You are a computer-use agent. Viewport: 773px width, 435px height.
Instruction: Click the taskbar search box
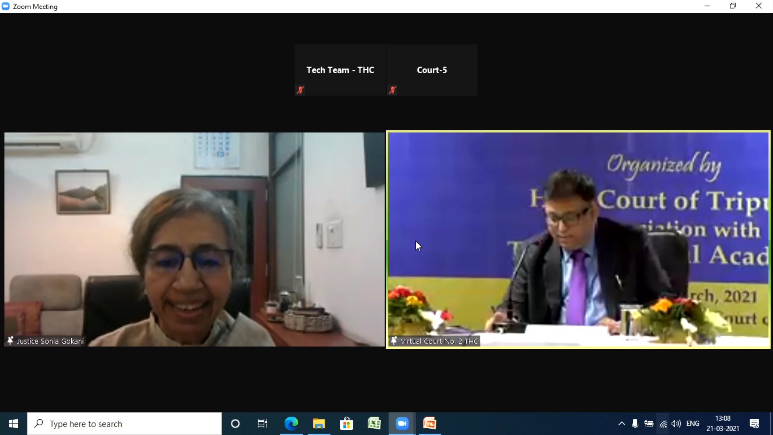tap(124, 424)
